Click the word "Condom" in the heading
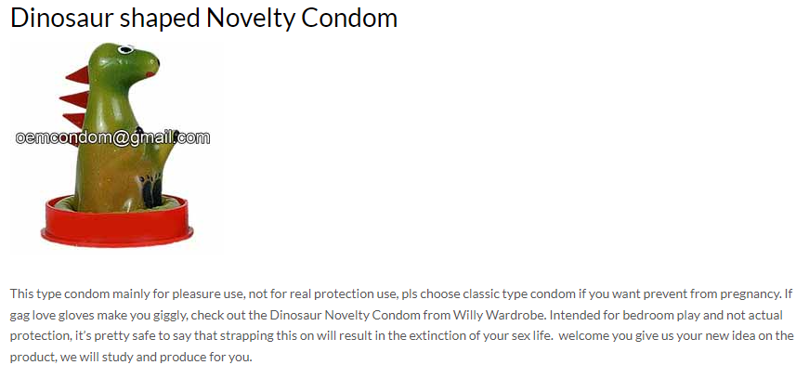Image resolution: width=809 pixels, height=378 pixels. (x=349, y=18)
